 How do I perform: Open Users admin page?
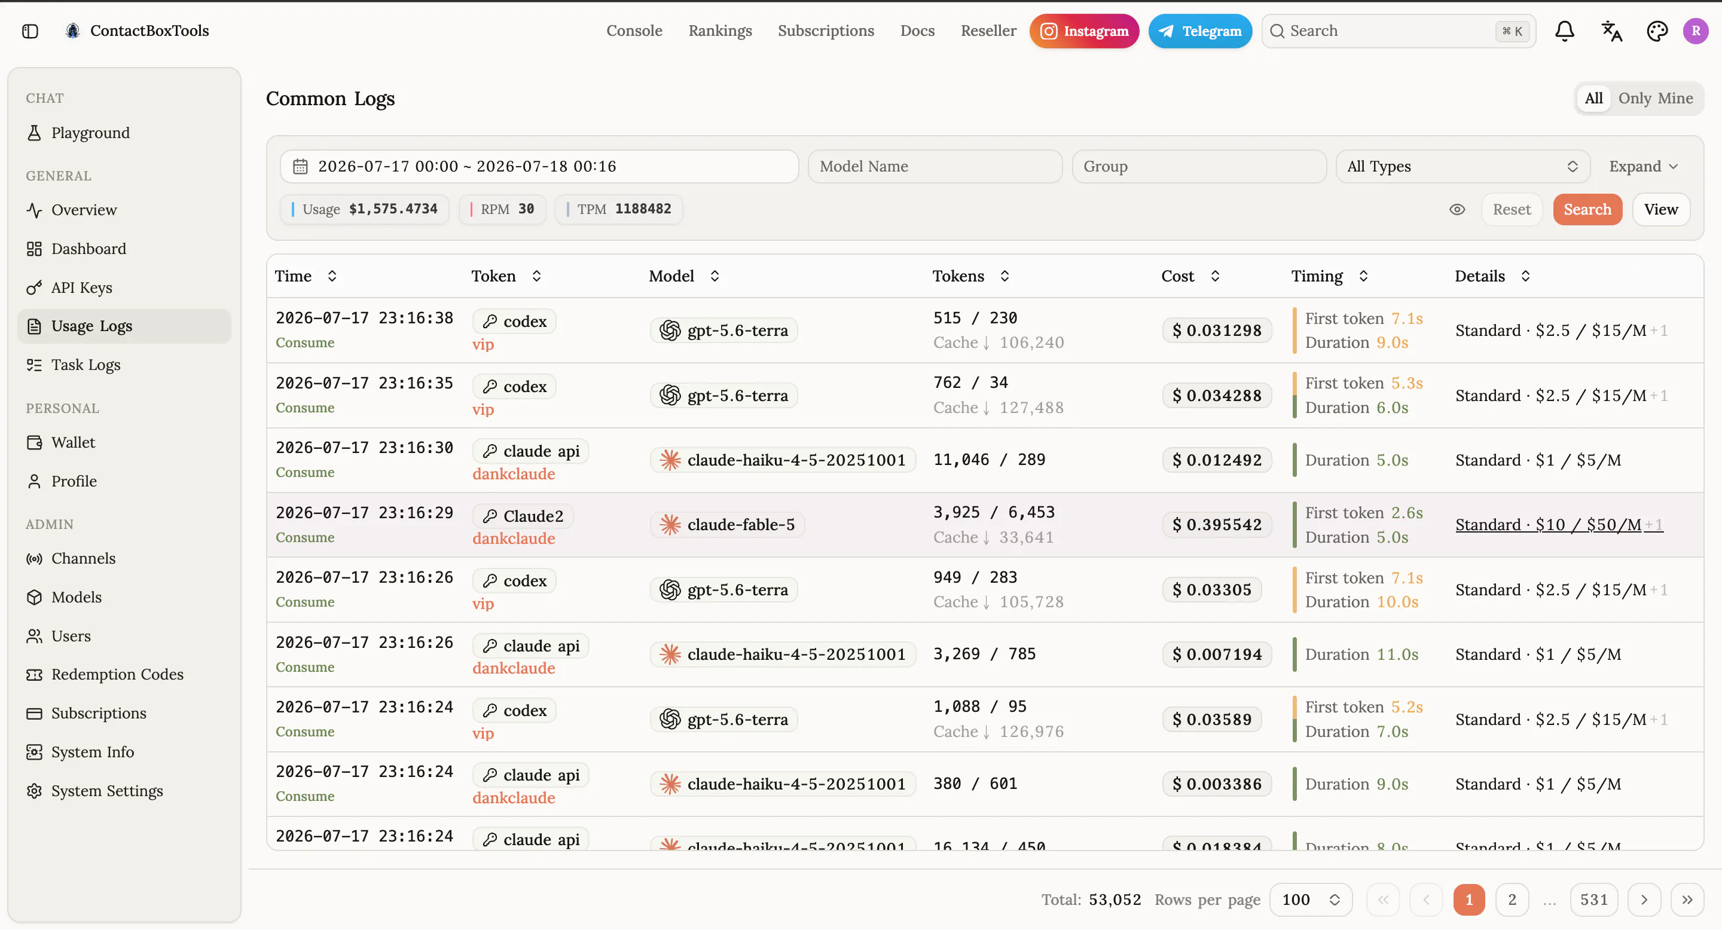(124, 636)
